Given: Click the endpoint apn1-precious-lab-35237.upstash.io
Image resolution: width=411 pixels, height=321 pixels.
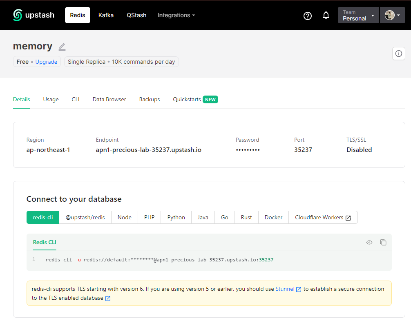Looking at the screenshot, I should pos(149,150).
